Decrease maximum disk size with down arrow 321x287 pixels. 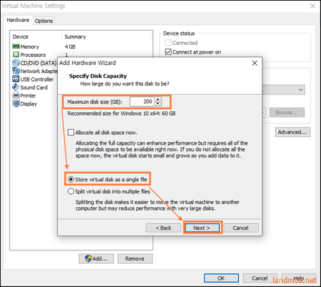[158, 104]
